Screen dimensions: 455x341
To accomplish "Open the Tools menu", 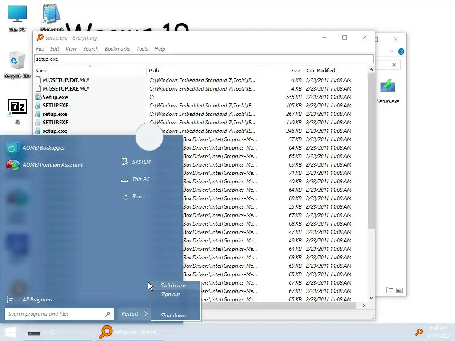I will [x=142, y=49].
